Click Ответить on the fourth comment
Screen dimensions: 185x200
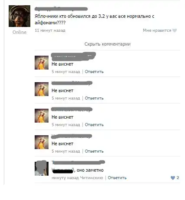tap(94, 151)
